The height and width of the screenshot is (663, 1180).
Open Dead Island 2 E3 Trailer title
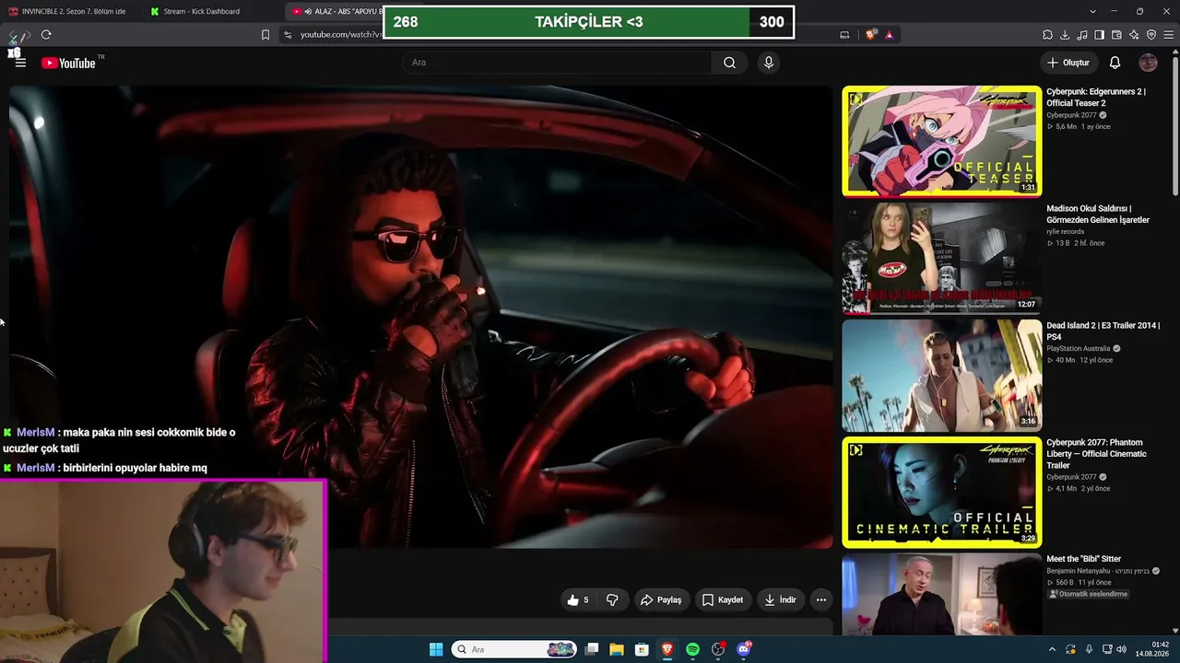pyautogui.click(x=1103, y=331)
